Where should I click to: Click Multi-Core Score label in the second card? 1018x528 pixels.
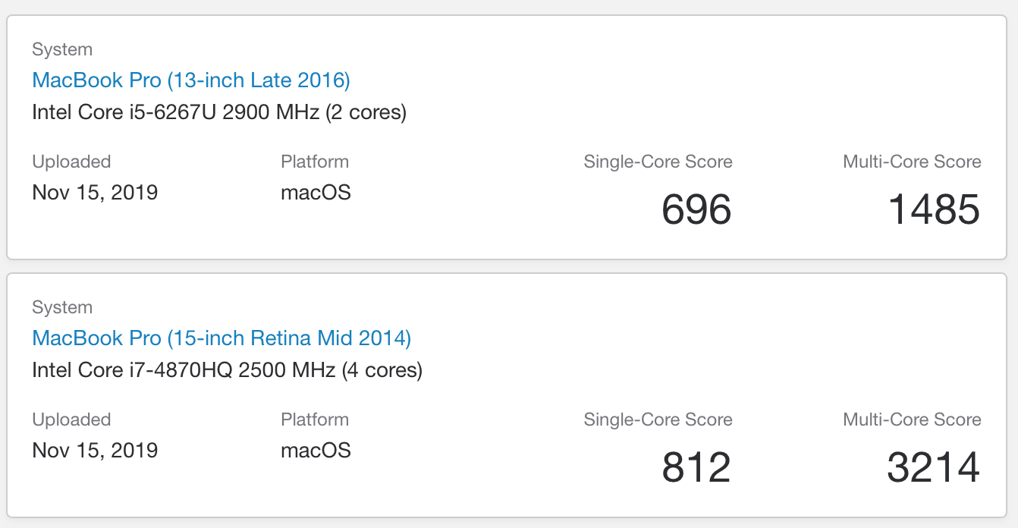912,420
